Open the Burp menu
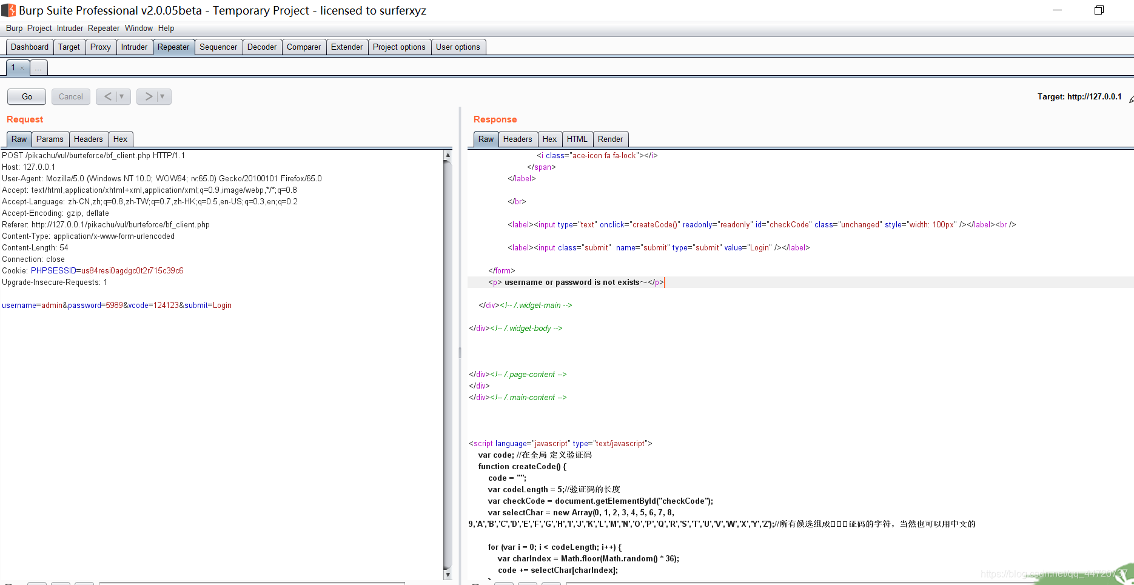This screenshot has width=1134, height=585. (x=14, y=28)
